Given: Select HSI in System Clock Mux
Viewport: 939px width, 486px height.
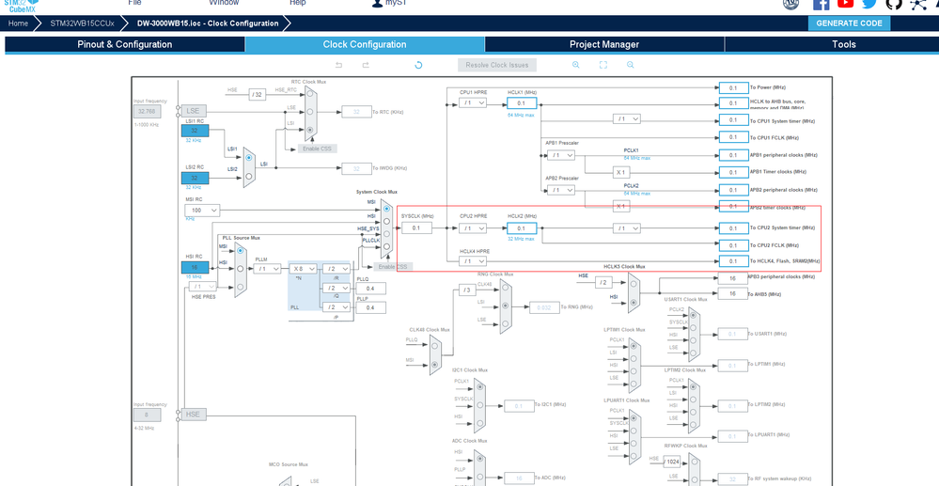Looking at the screenshot, I should click(386, 221).
